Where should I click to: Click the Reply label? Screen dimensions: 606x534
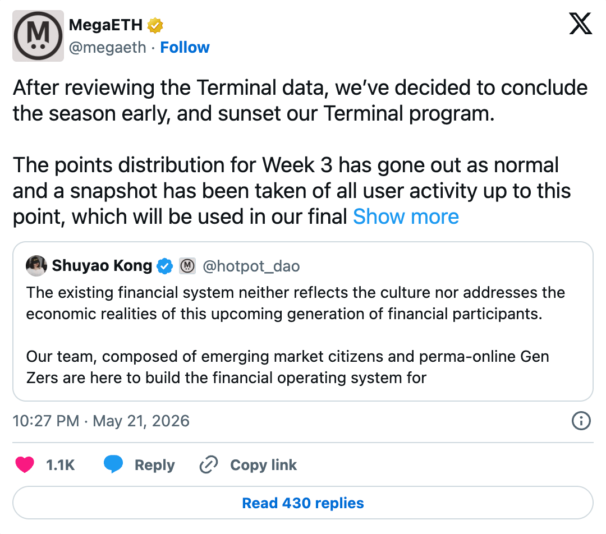click(155, 465)
